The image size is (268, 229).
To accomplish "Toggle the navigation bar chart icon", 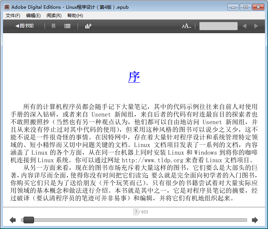I will 88,26.
